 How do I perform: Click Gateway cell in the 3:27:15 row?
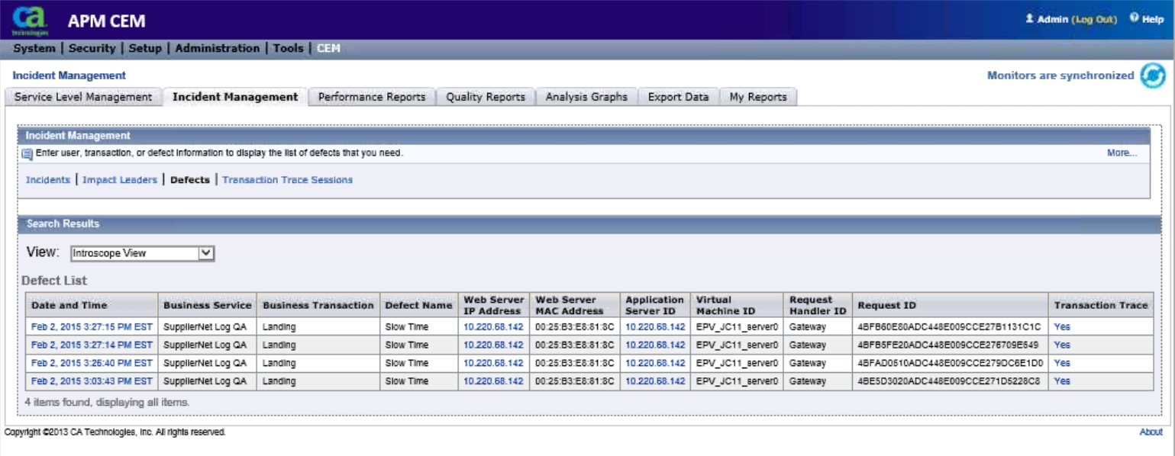808,326
